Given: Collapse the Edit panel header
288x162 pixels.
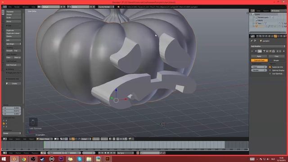Looking at the screenshot, I should [9, 26].
